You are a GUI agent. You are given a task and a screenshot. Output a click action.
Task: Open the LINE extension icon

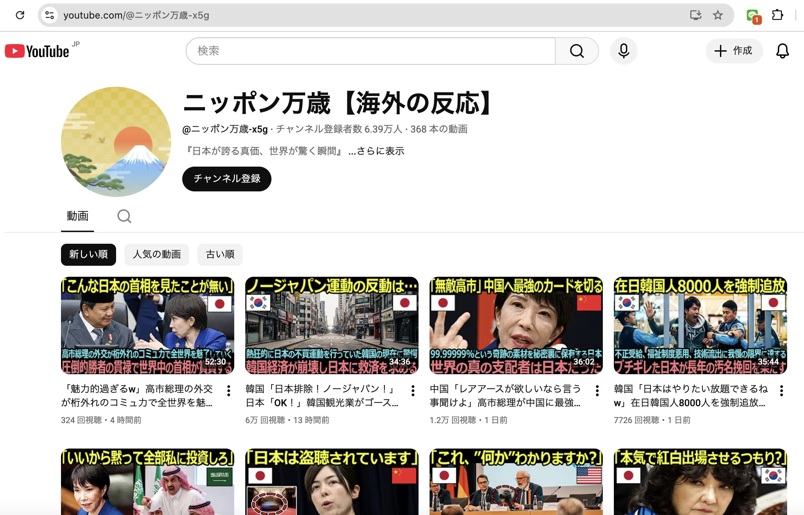pyautogui.click(x=753, y=16)
